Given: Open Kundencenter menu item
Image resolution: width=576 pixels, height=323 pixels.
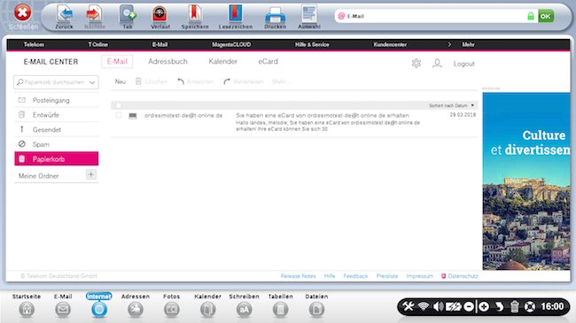Looking at the screenshot, I should coord(390,44).
